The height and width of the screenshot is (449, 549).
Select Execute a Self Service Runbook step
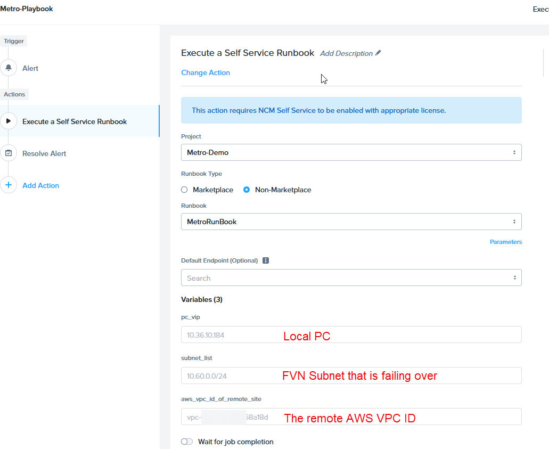[75, 121]
